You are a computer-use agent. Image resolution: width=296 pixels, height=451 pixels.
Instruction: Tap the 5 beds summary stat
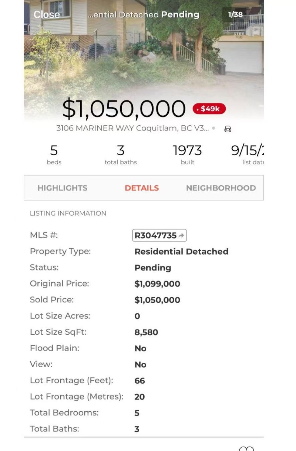[54, 154]
